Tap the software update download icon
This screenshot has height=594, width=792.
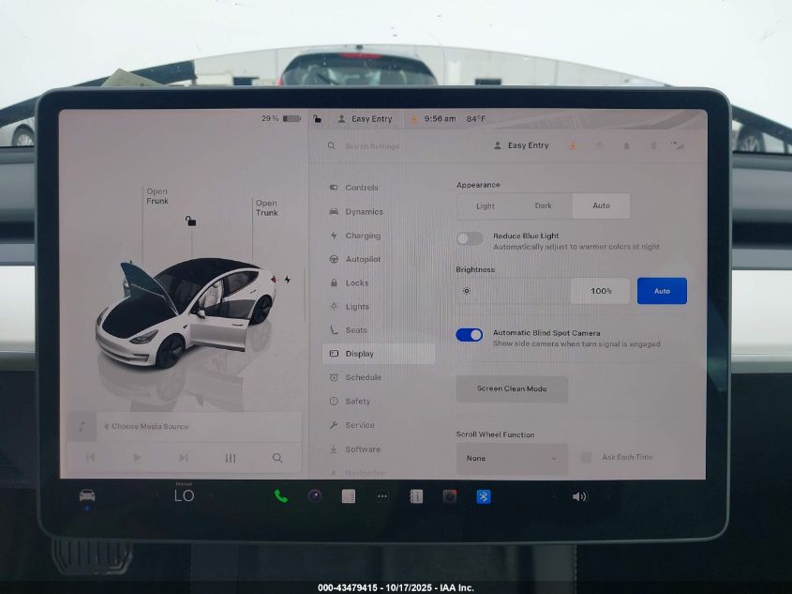pyautogui.click(x=572, y=146)
